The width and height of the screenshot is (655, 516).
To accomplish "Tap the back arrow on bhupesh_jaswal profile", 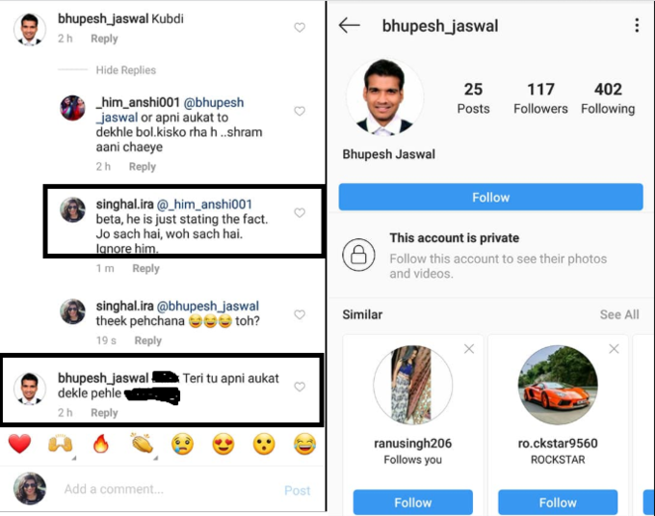I will coord(350,25).
